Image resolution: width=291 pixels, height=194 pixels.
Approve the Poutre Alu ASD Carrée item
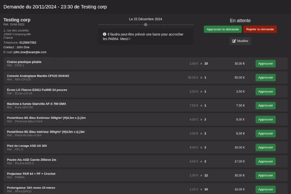pyautogui.click(x=265, y=161)
